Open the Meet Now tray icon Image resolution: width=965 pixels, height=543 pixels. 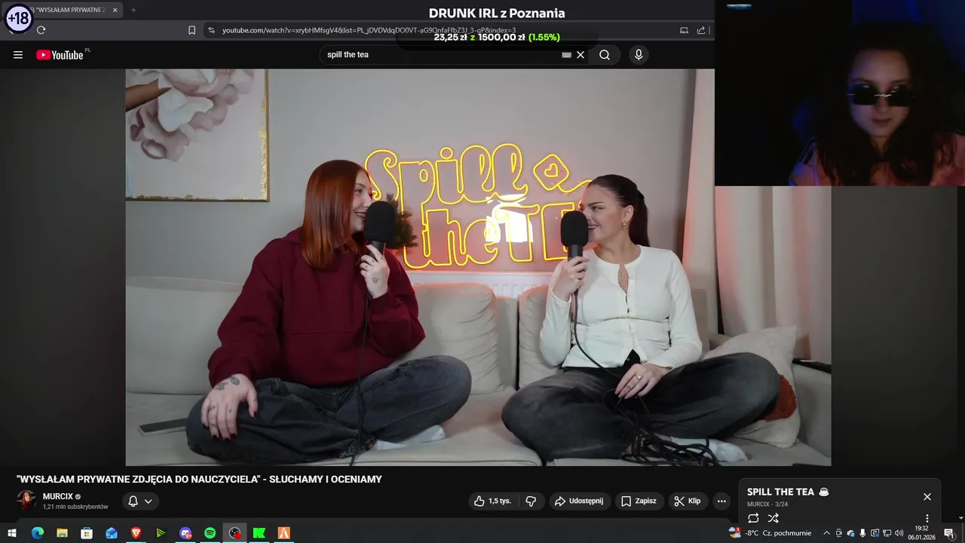coord(838,533)
